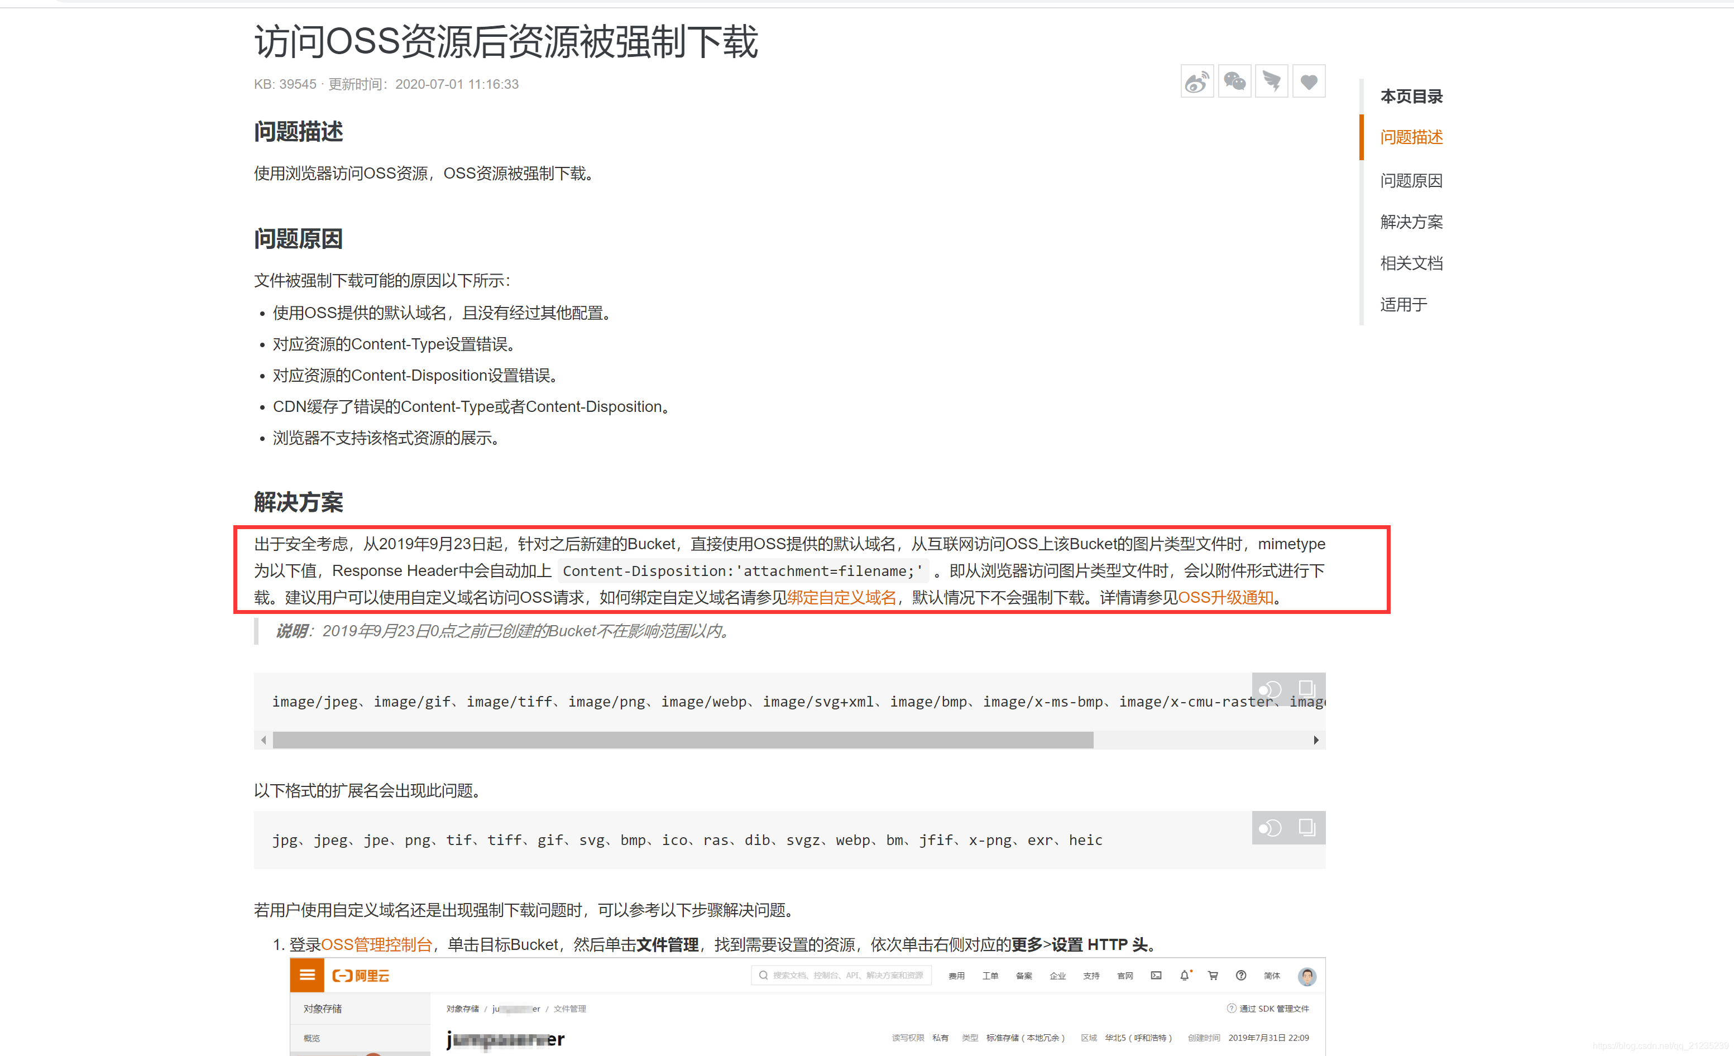Share the article via WeChat icon
The height and width of the screenshot is (1056, 1734).
[1235, 81]
